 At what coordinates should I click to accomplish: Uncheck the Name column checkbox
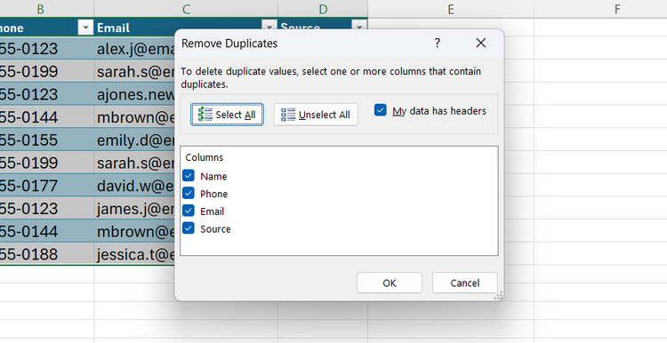click(189, 176)
